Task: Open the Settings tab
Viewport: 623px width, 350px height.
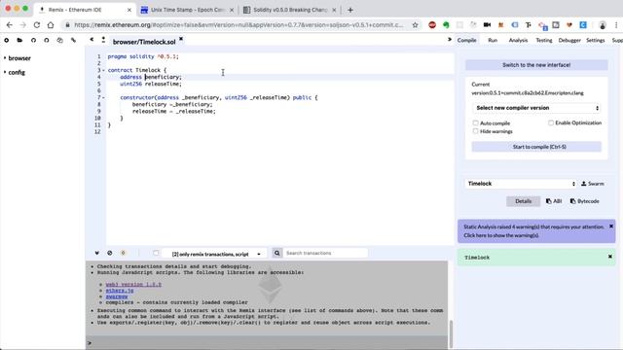Action: point(595,40)
